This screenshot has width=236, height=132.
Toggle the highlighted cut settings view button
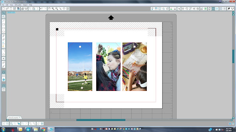pyautogui.click(x=213, y=9)
